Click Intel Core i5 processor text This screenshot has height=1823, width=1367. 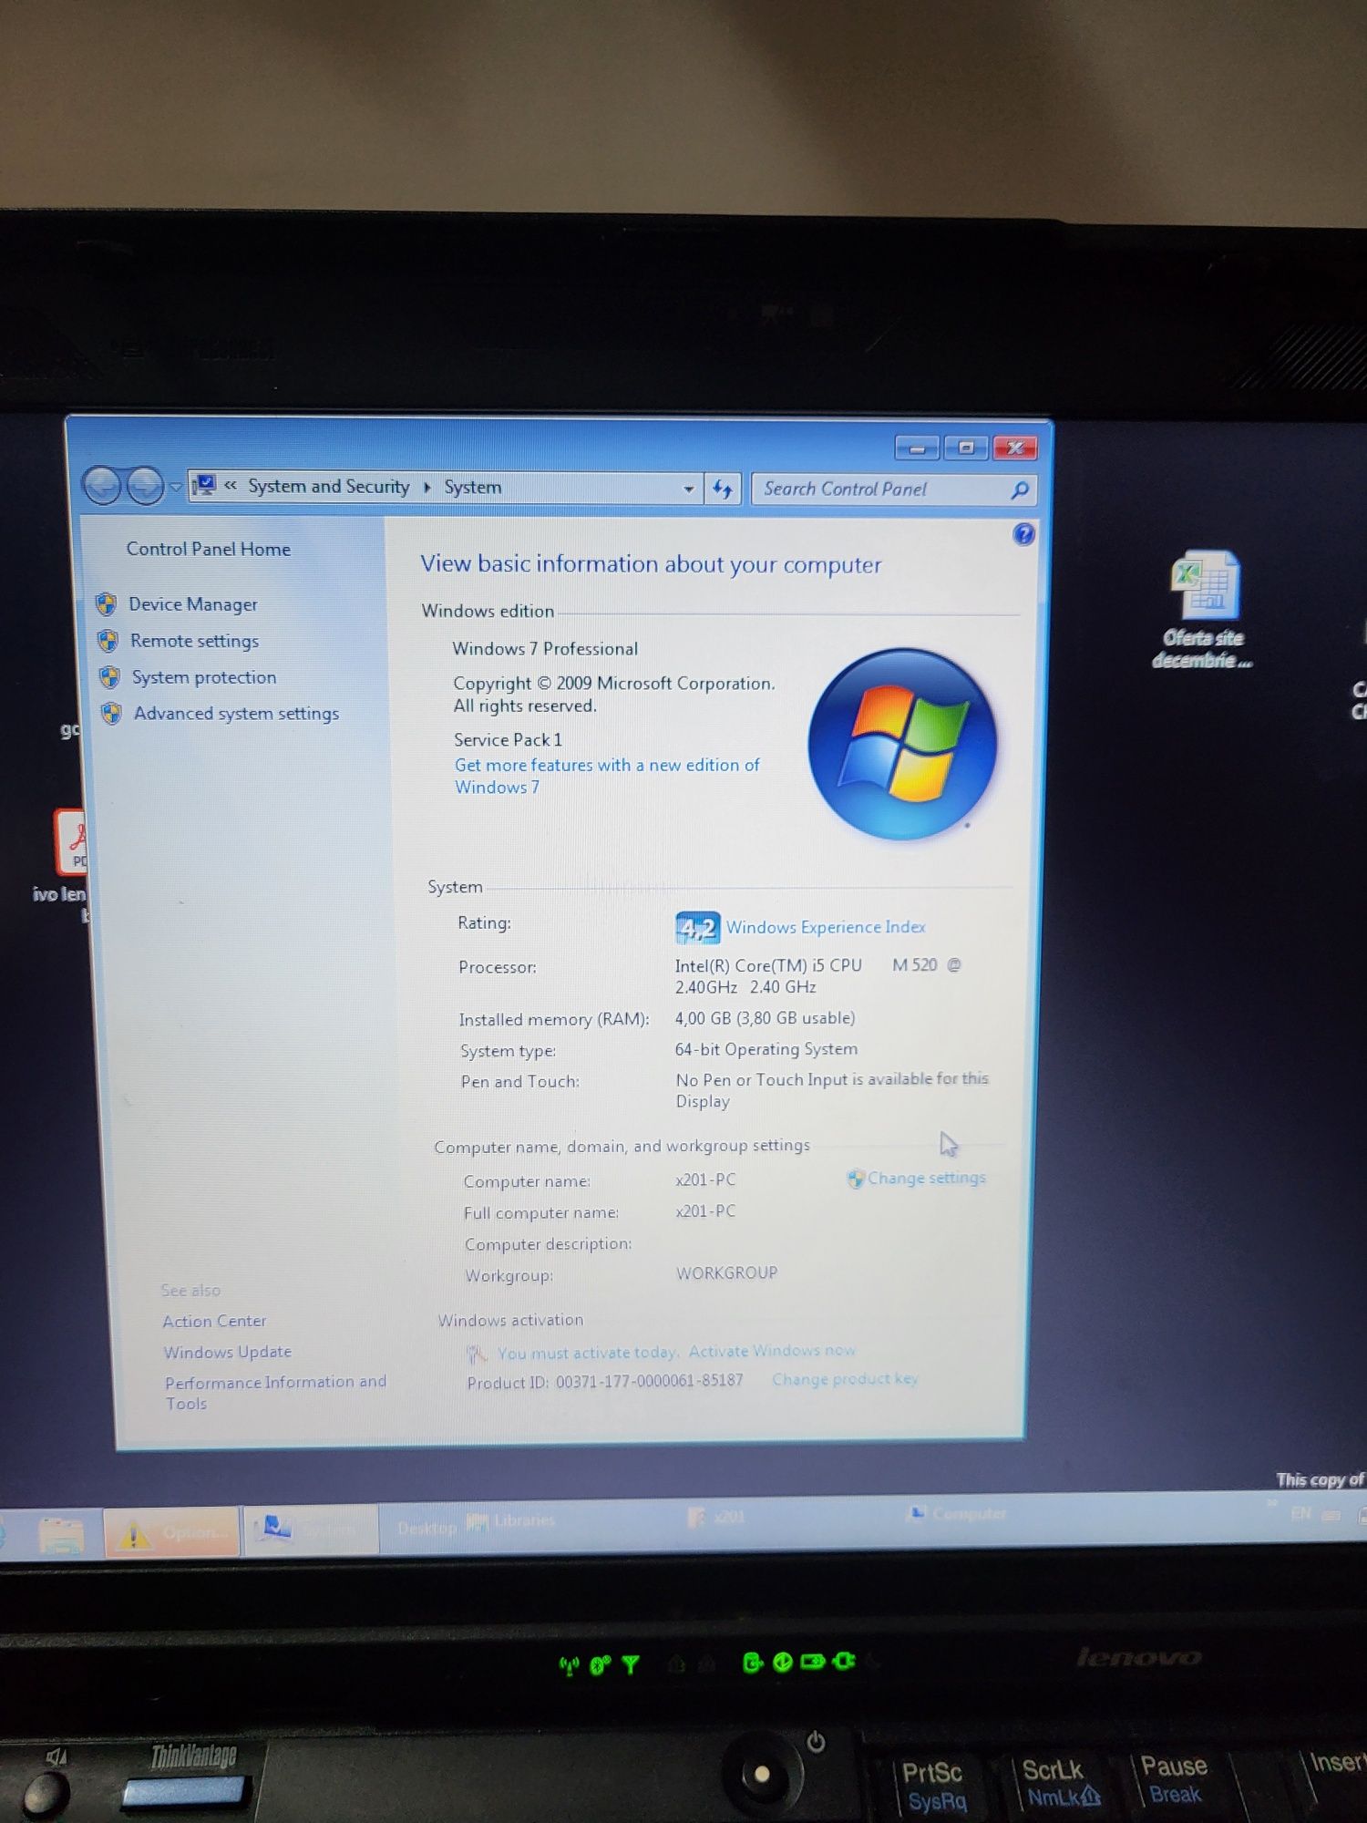[x=817, y=975]
